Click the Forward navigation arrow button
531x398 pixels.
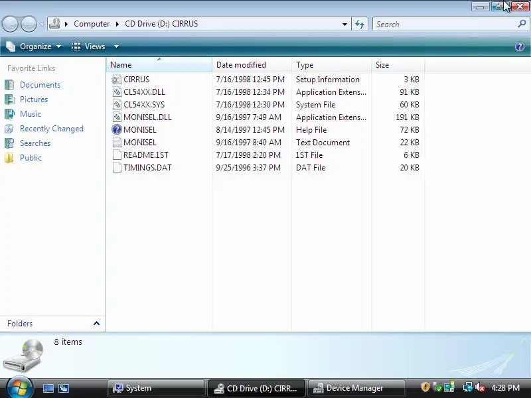29,25
